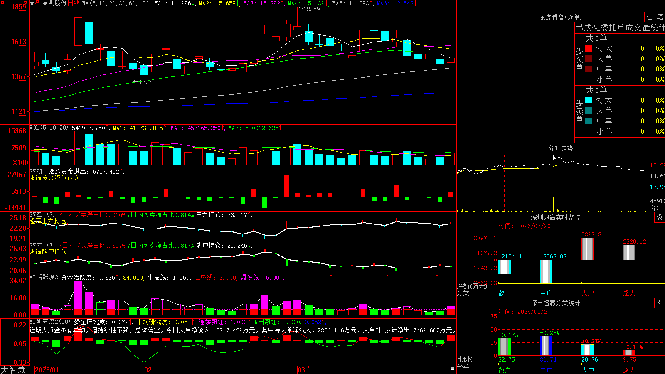The height and width of the screenshot is (374, 665).
Task: Click 设 in 深市超赢分类统计 panel
Action: pyautogui.click(x=660, y=303)
